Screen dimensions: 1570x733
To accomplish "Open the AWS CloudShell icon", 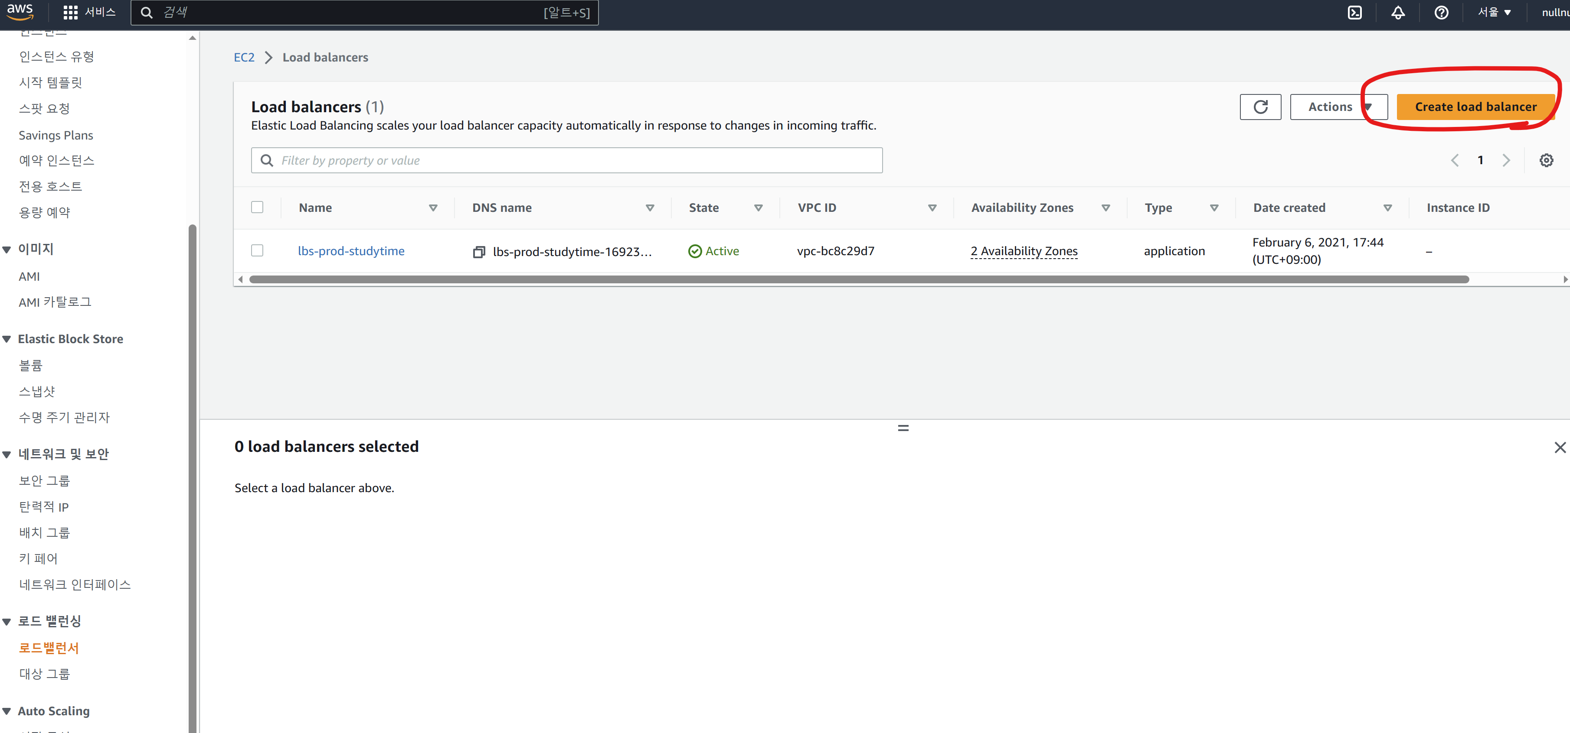I will coord(1354,13).
